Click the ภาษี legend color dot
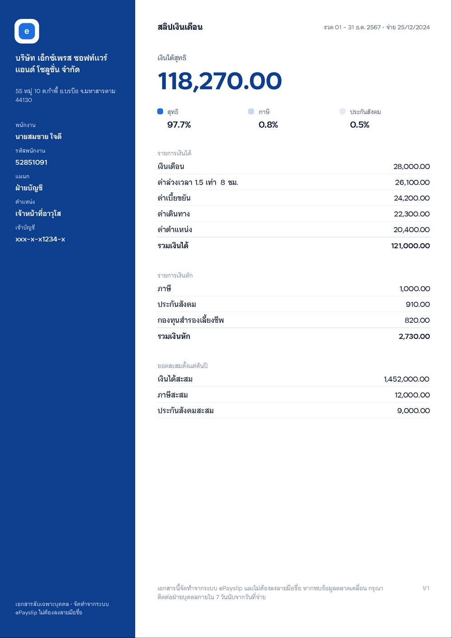The image size is (452, 638). (x=251, y=111)
